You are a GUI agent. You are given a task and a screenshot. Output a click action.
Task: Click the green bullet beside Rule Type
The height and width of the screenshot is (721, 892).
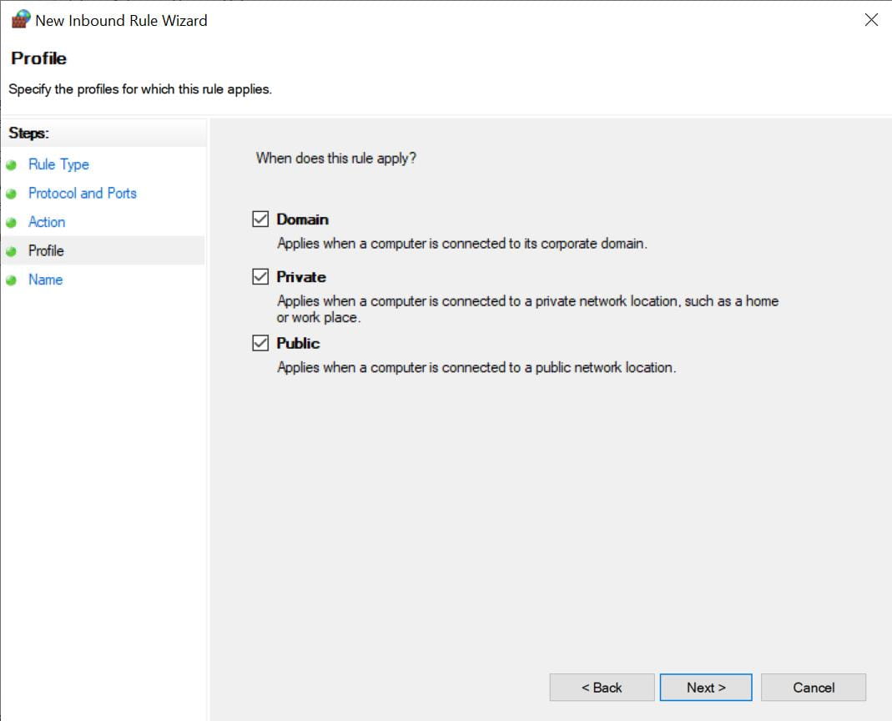[12, 165]
